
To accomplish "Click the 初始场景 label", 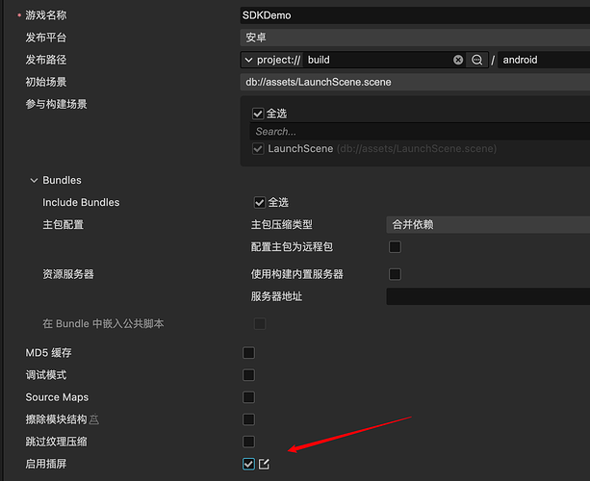I will [46, 82].
